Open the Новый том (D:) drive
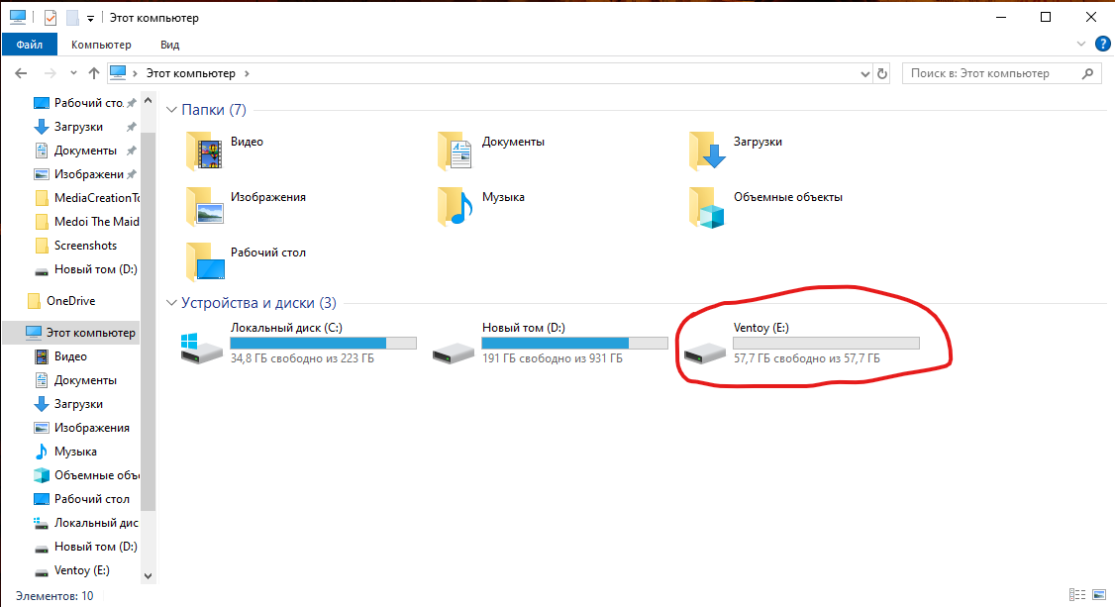This screenshot has width=1115, height=607. point(455,349)
